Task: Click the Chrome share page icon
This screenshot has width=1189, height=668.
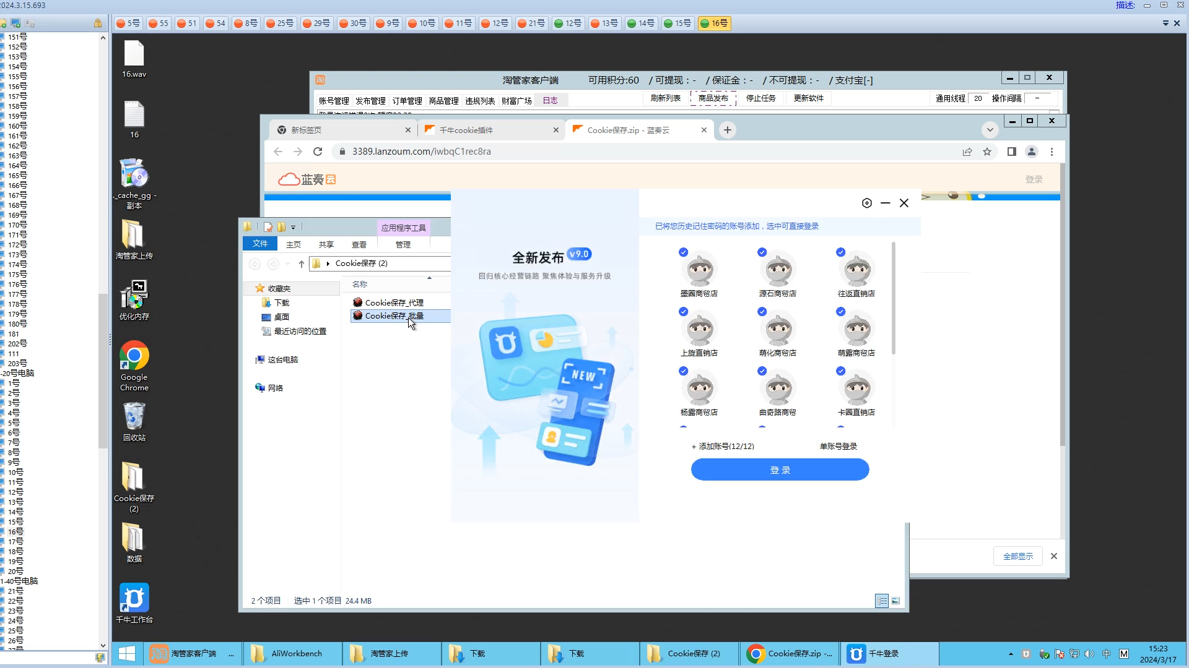Action: point(967,152)
